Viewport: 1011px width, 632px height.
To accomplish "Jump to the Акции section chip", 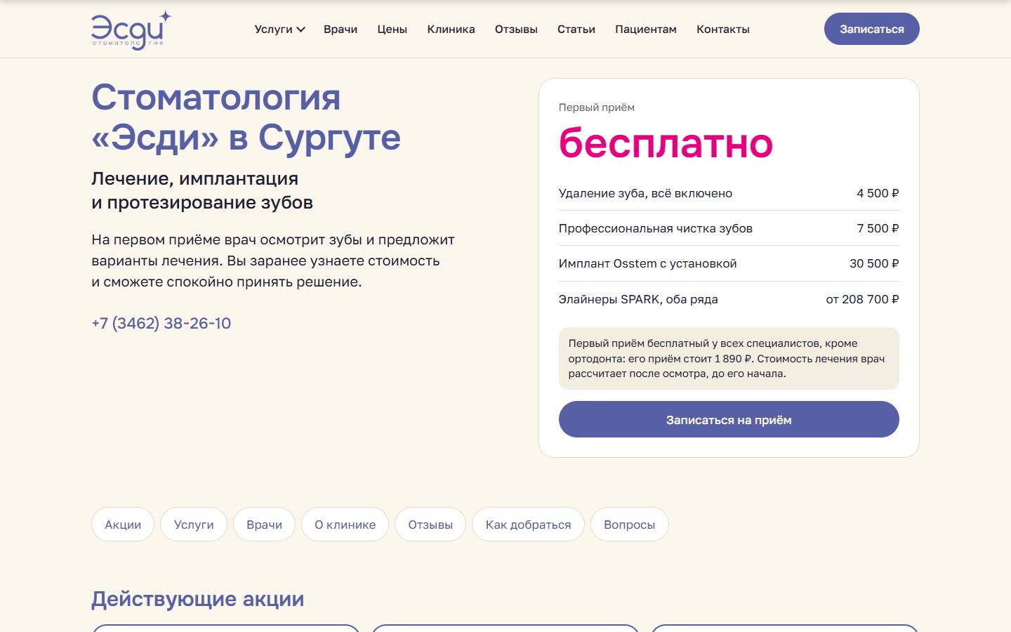I will 123,525.
